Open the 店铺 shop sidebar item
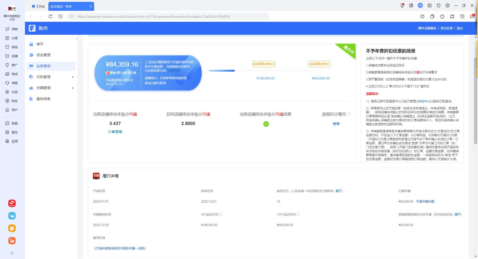 [12, 56]
